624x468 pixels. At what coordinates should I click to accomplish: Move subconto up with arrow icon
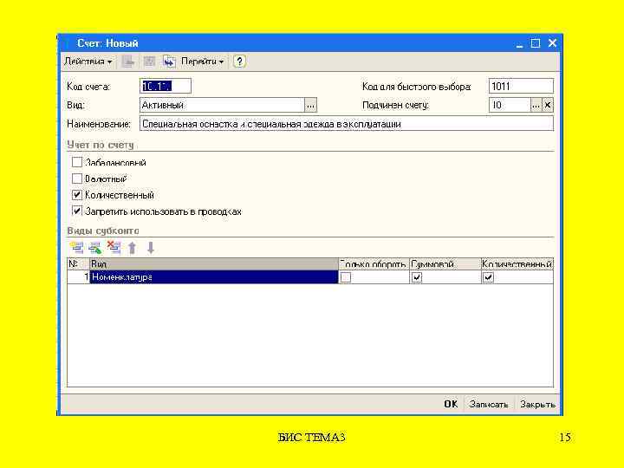tap(132, 248)
